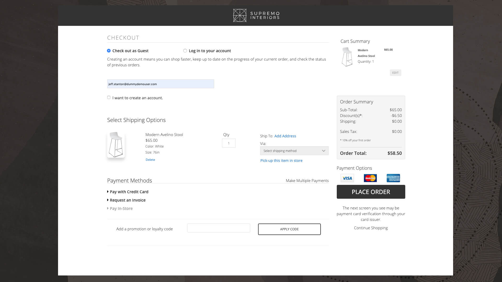Select Pick-up this item in store
Viewport: 502px width, 282px height.
pyautogui.click(x=281, y=160)
